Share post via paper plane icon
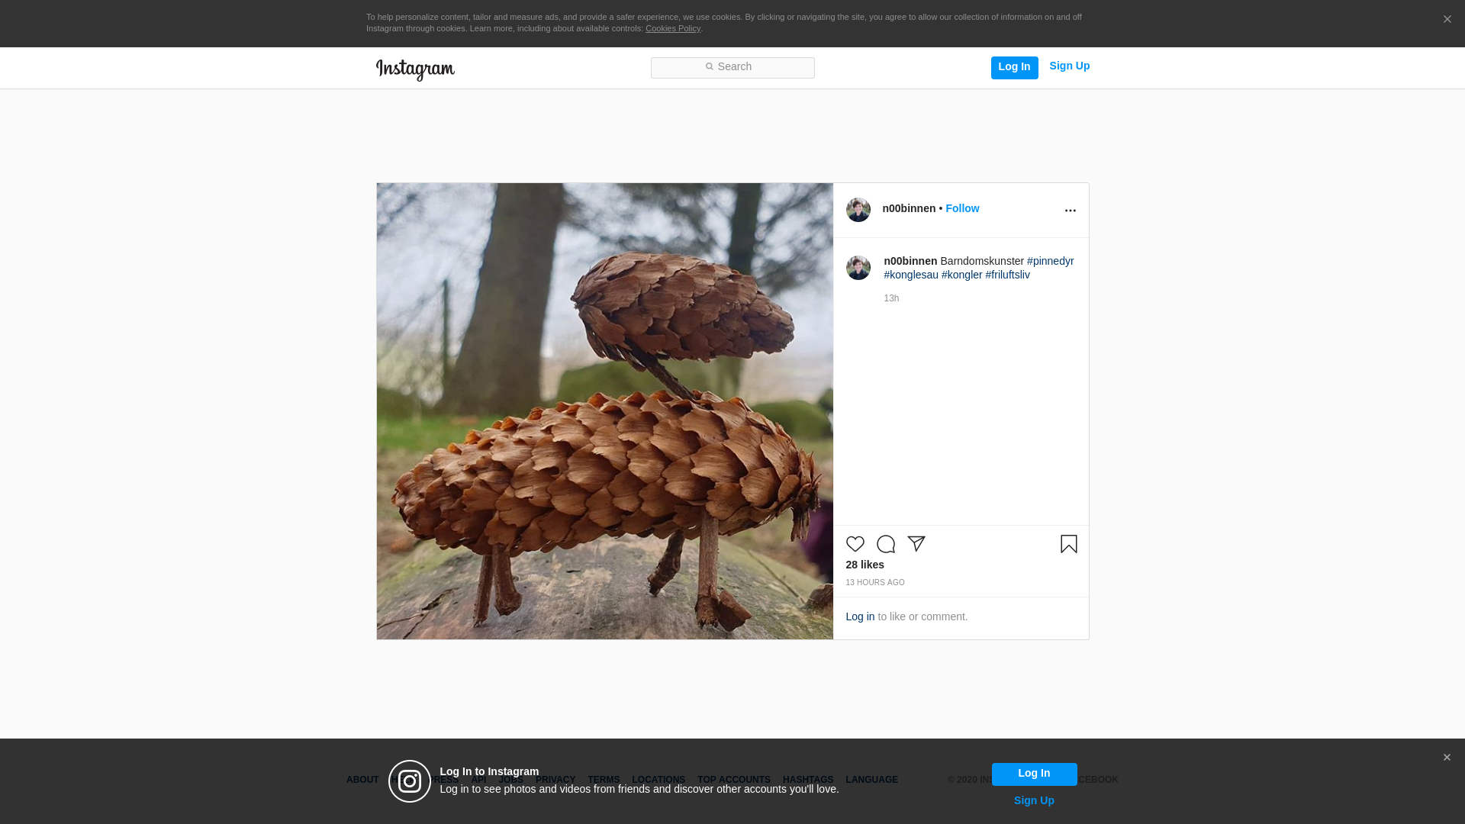Screen dimensions: 1465x824 916,544
